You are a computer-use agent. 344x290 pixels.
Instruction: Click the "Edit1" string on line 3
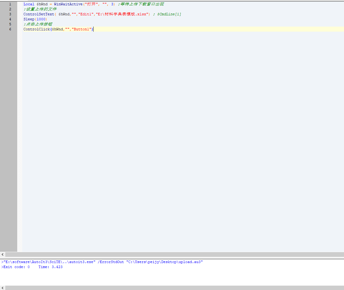[x=86, y=14]
